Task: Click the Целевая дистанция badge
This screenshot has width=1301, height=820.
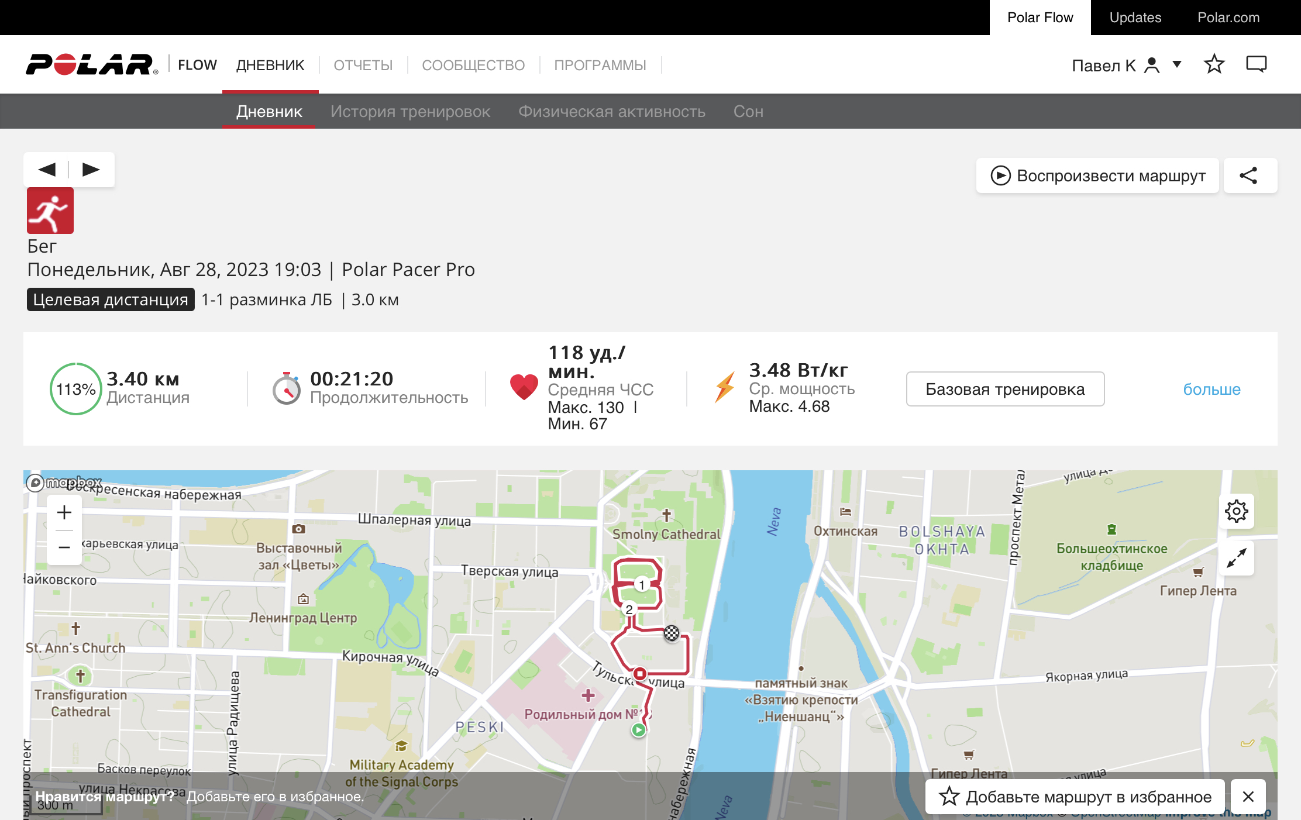Action: tap(111, 299)
